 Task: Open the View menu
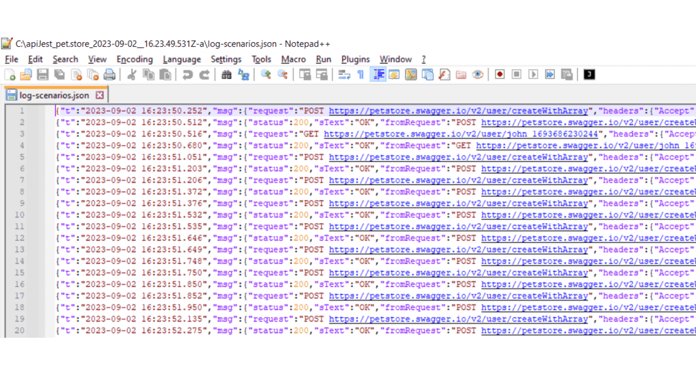click(97, 60)
